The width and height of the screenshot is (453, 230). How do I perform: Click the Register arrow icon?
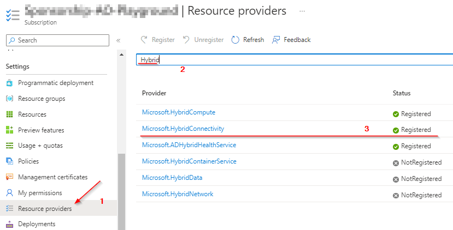144,40
